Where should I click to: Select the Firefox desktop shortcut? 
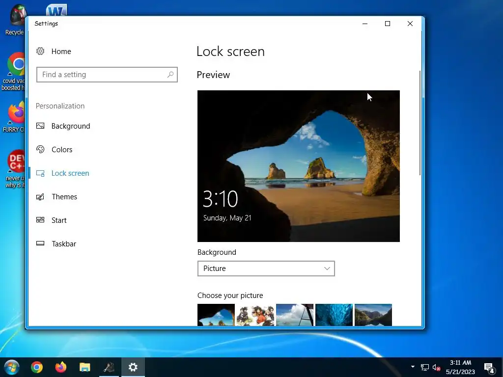coord(13,117)
